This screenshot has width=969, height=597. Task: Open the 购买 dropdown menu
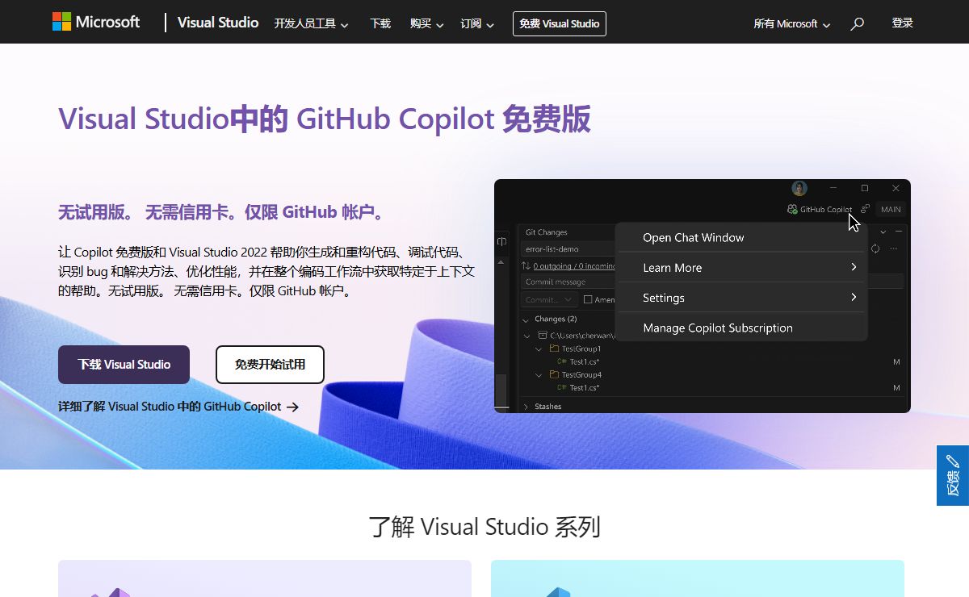[426, 24]
